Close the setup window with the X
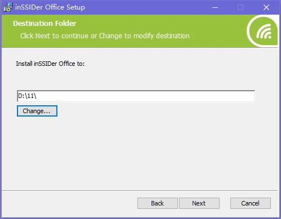The image size is (281, 219). (x=266, y=7)
